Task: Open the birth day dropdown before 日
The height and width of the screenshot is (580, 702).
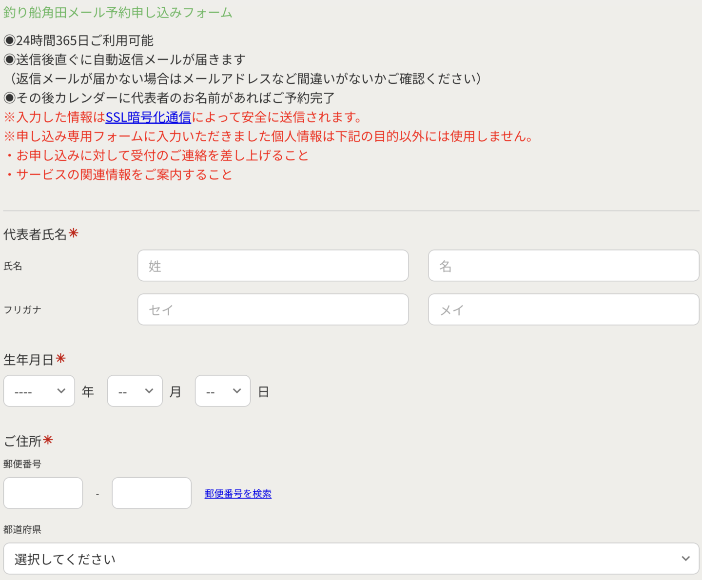Action: (x=223, y=391)
